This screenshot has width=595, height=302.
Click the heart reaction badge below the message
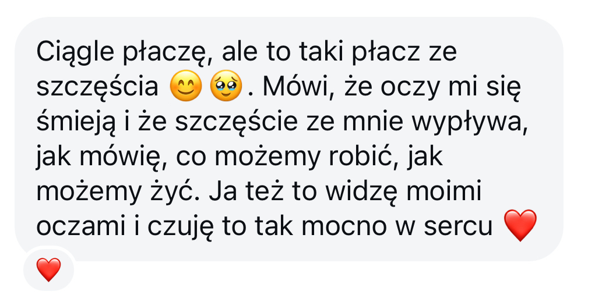click(48, 269)
